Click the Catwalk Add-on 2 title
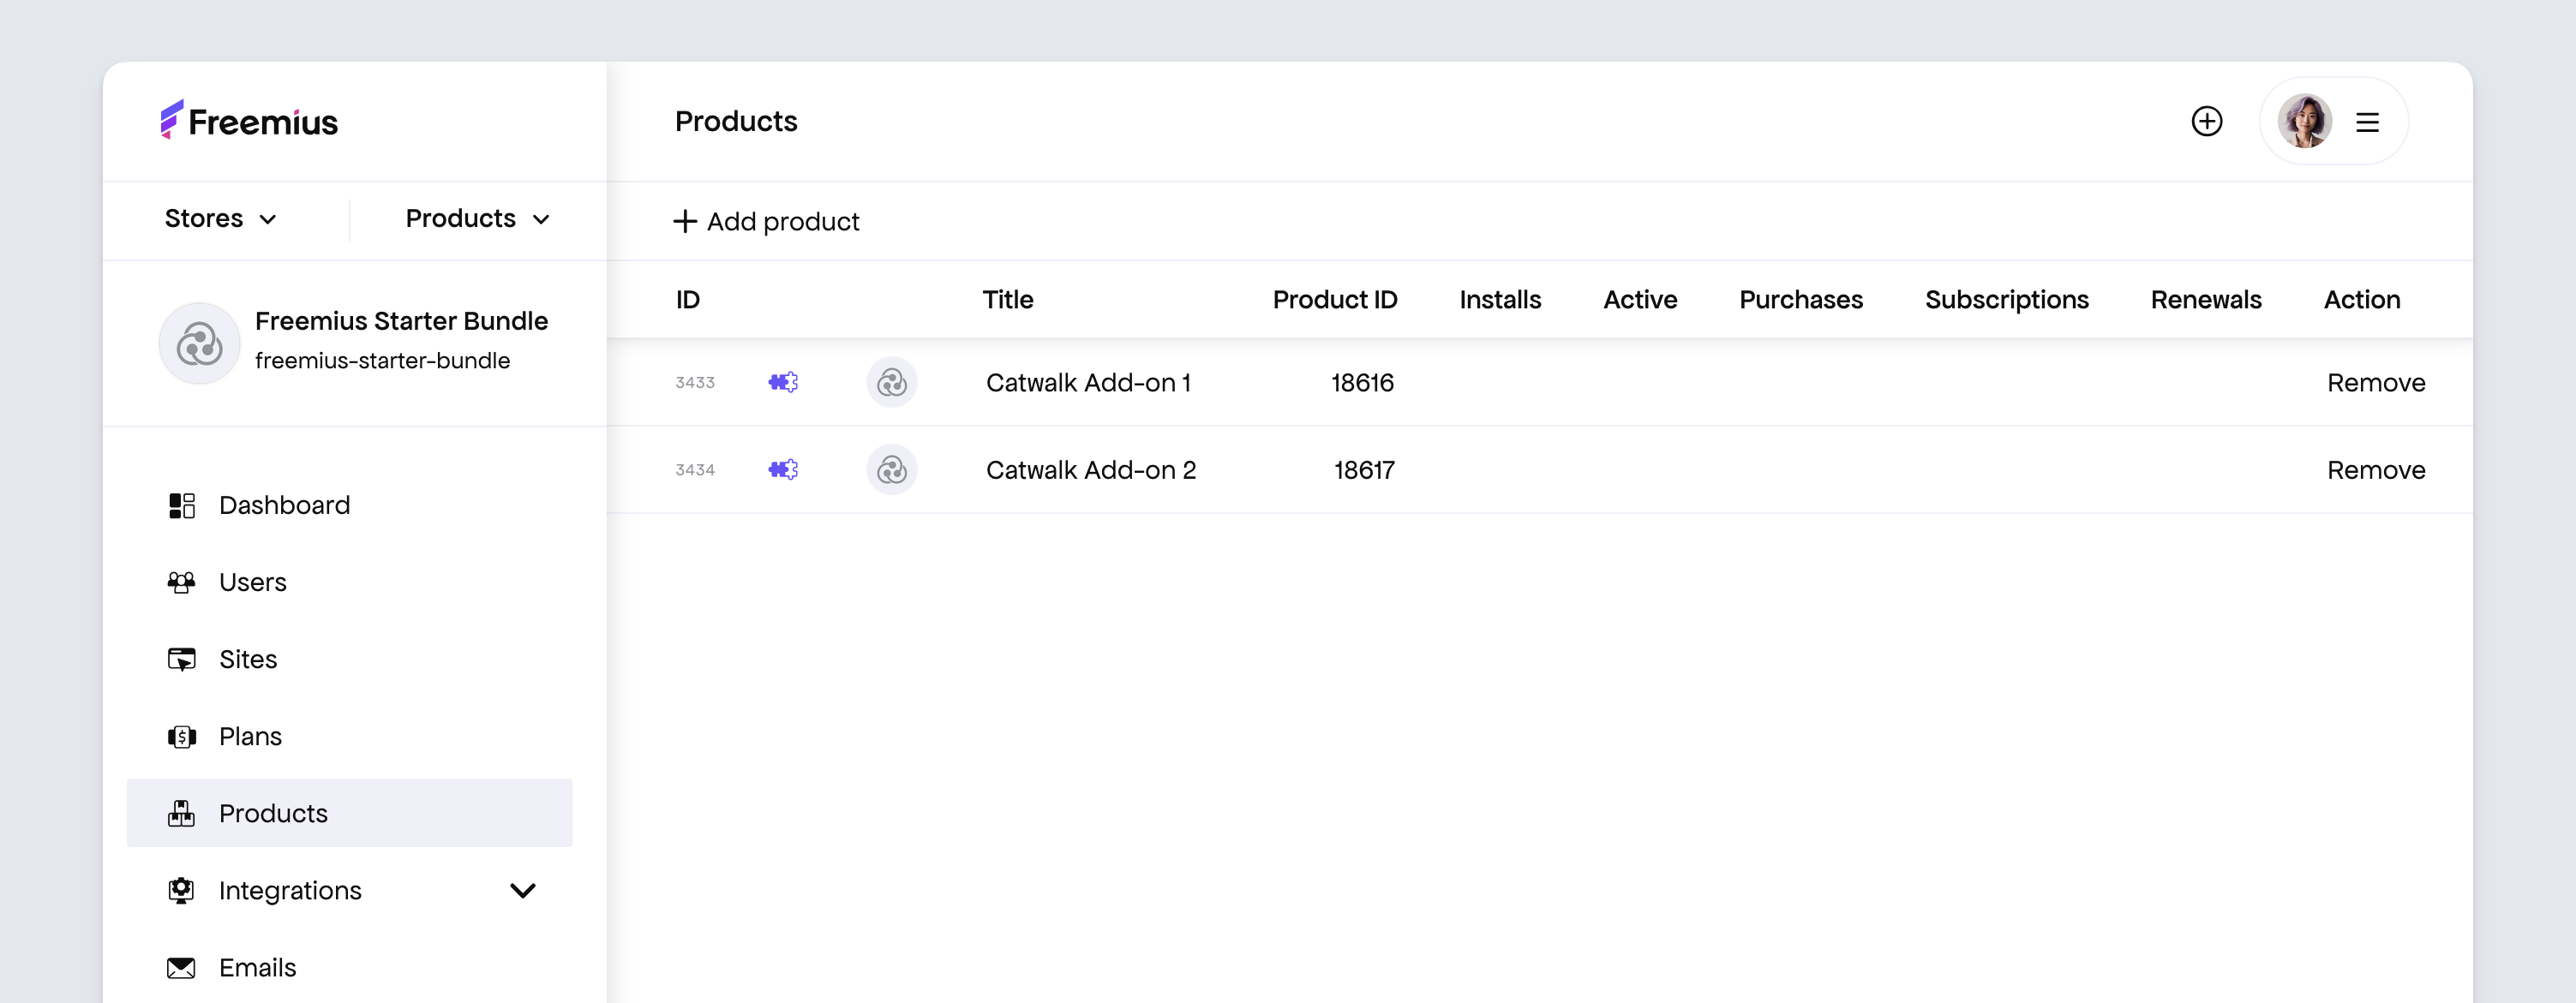The image size is (2576, 1003). click(1090, 470)
